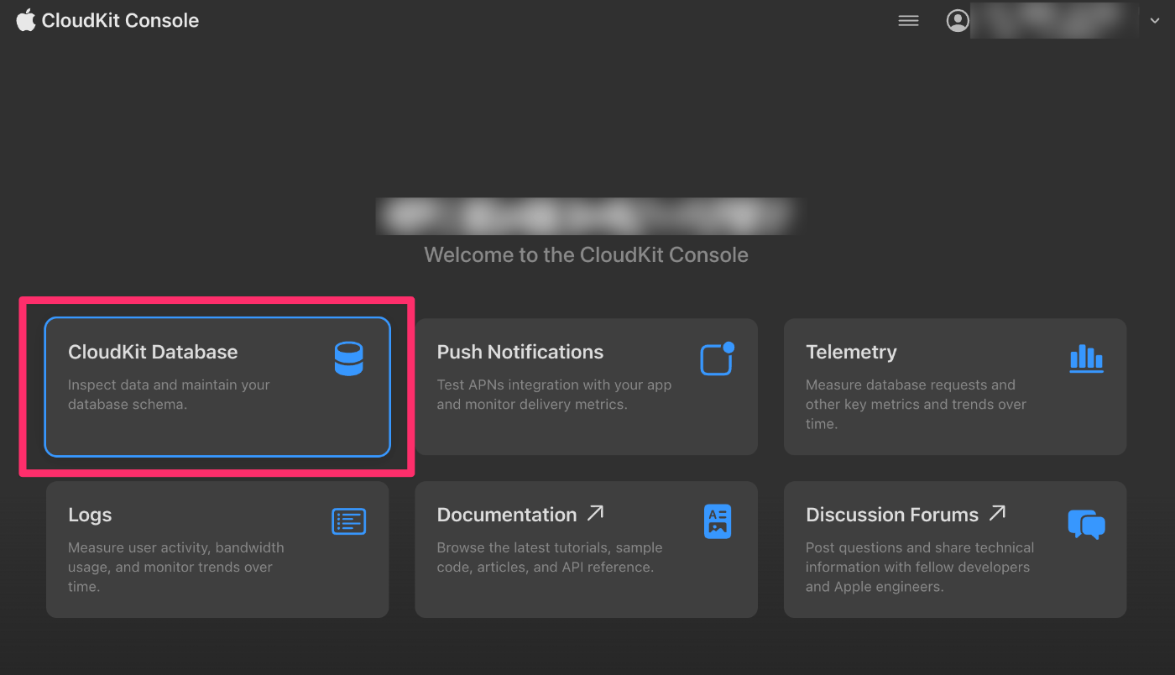The width and height of the screenshot is (1175, 675).
Task: Click 'Test APNs integration' description text
Action: 555,395
